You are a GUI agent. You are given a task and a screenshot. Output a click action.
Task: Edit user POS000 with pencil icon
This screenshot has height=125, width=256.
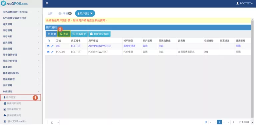(x=52, y=52)
